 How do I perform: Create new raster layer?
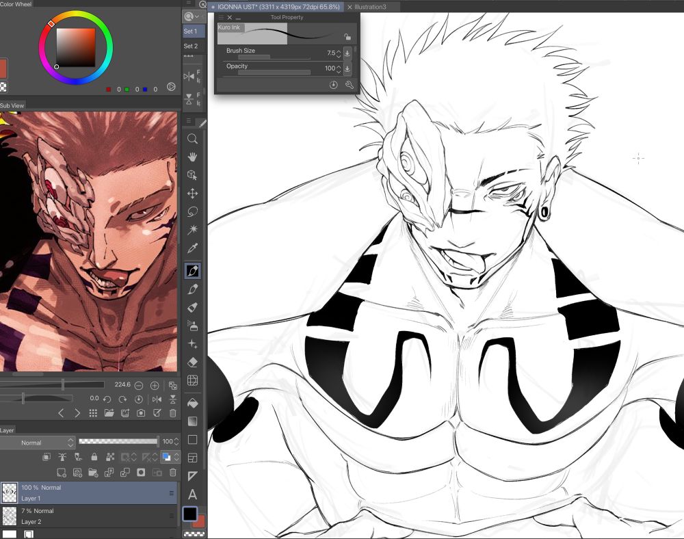(62, 473)
